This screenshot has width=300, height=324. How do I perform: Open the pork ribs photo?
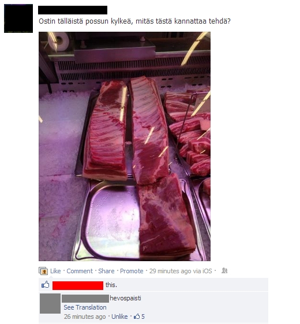pyautogui.click(x=125, y=146)
